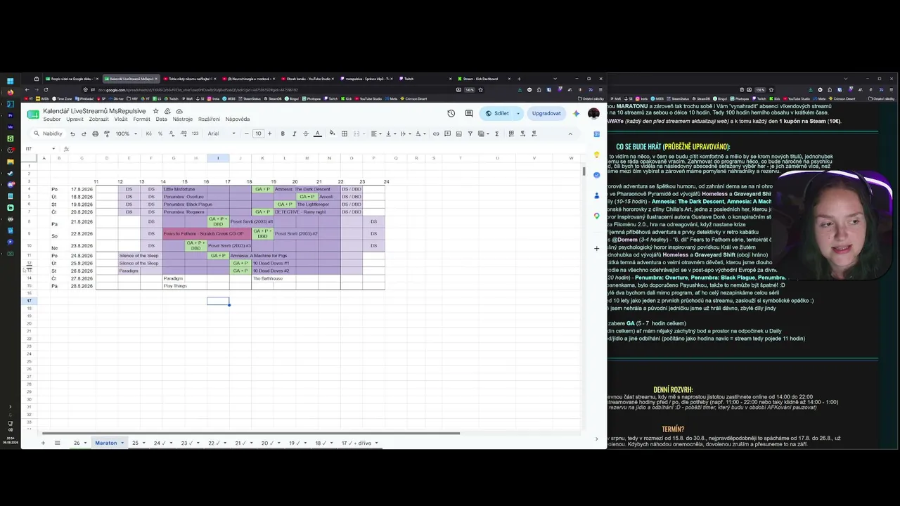
Task: Open the Rozšíření menu
Action: tap(210, 119)
